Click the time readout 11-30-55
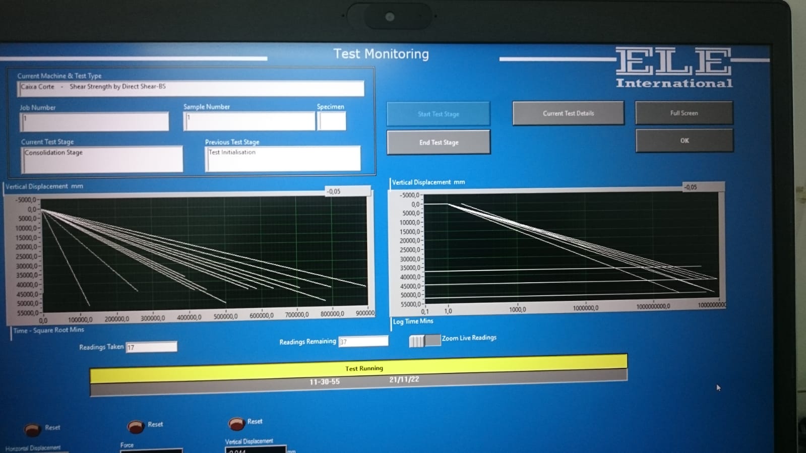This screenshot has width=806, height=453. pos(325,382)
